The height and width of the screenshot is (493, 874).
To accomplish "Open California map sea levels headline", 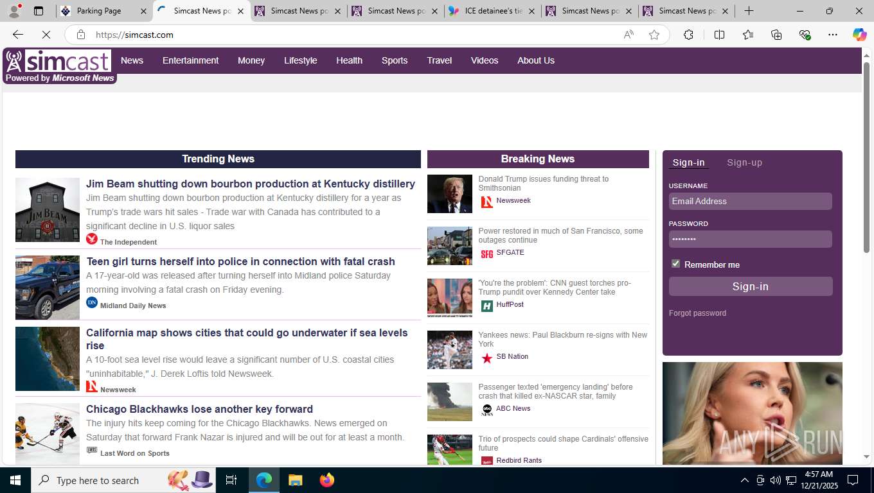I will 247,339.
